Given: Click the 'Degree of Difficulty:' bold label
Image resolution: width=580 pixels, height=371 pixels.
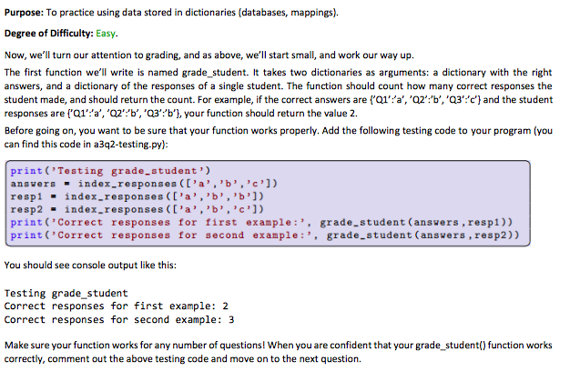Looking at the screenshot, I should click(49, 34).
